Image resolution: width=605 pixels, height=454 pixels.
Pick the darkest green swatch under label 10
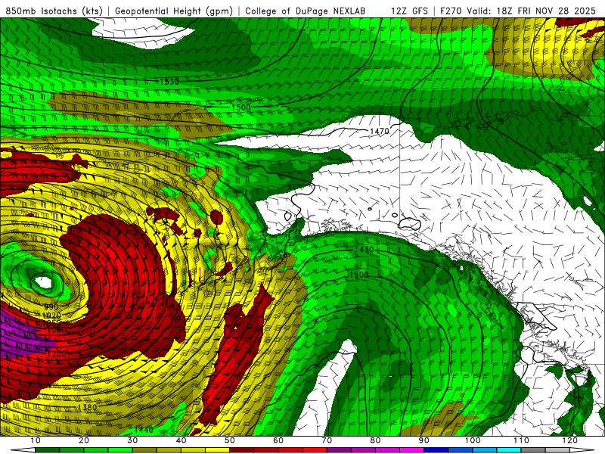pos(47,450)
